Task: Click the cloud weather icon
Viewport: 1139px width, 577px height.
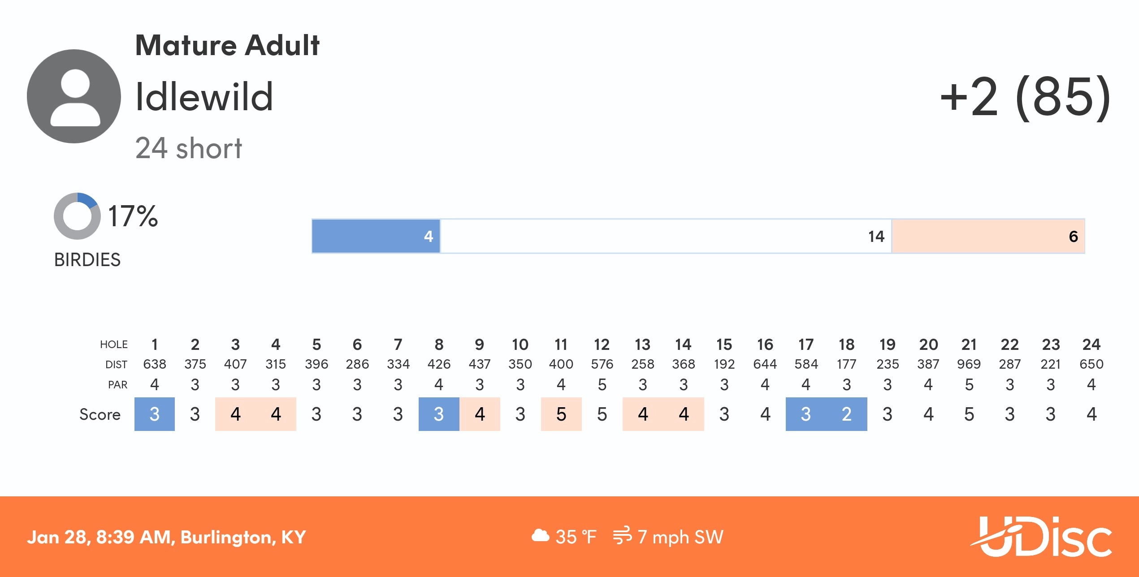Action: 540,535
